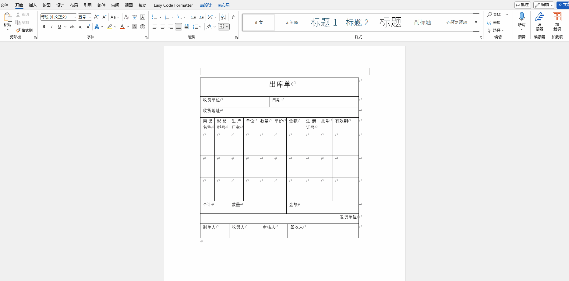Click the Add-ins (加载项) icon

(557, 21)
